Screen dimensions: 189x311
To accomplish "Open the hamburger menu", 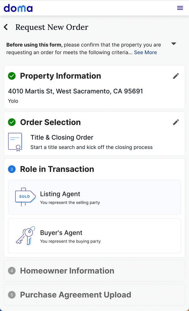I will (180, 8).
